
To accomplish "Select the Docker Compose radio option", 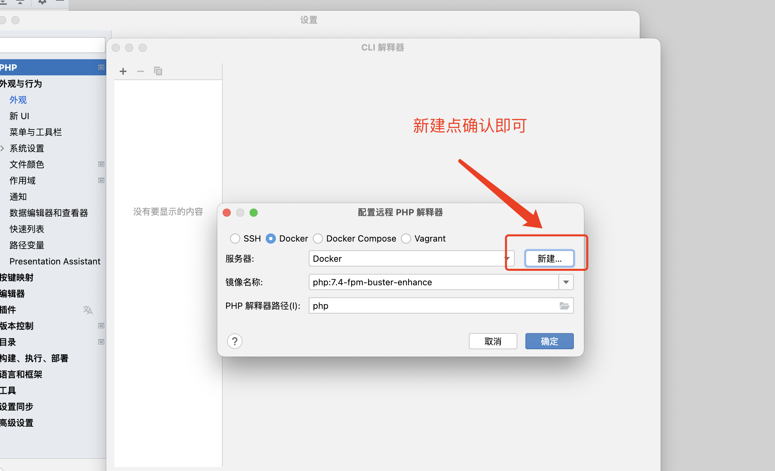I will click(x=318, y=239).
